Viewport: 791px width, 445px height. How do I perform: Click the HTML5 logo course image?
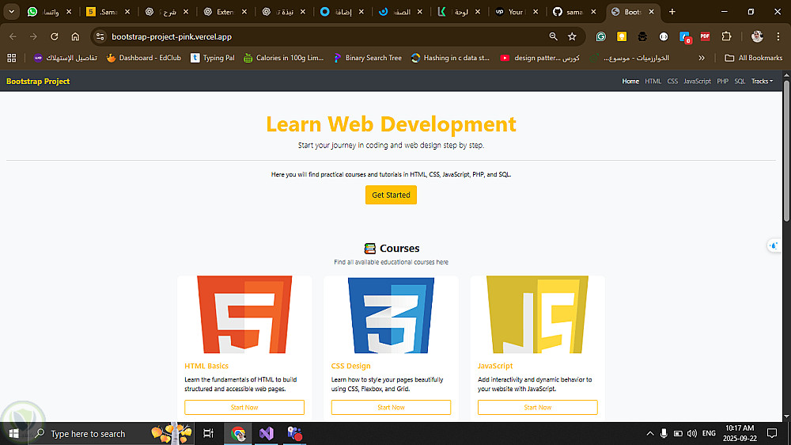coord(244,314)
